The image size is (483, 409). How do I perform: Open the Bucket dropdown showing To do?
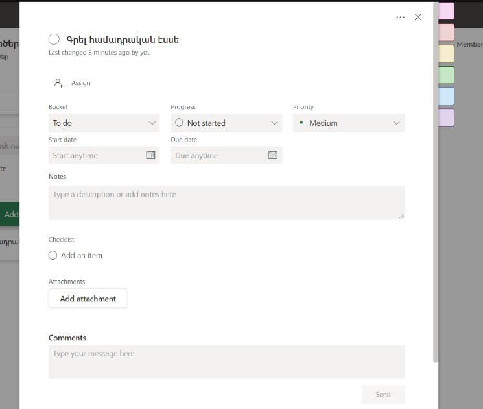pyautogui.click(x=104, y=123)
